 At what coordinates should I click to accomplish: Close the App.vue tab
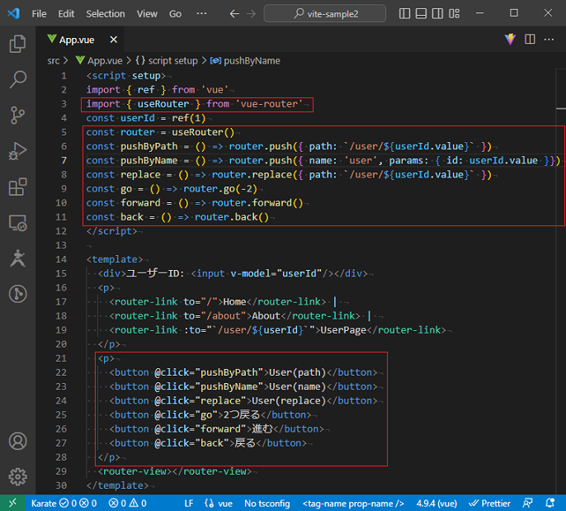tap(113, 40)
